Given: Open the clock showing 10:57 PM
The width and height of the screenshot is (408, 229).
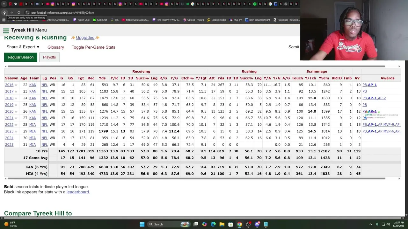Looking at the screenshot, I should [x=399, y=224].
